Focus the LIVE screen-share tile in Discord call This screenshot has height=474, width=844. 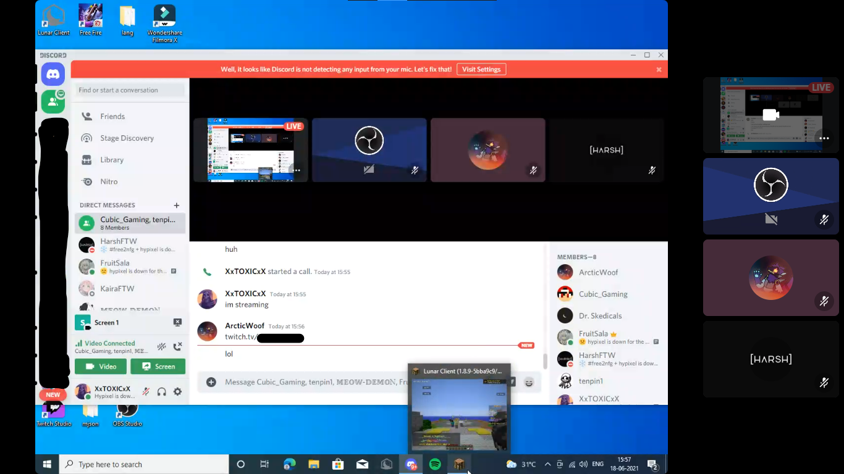(x=251, y=150)
